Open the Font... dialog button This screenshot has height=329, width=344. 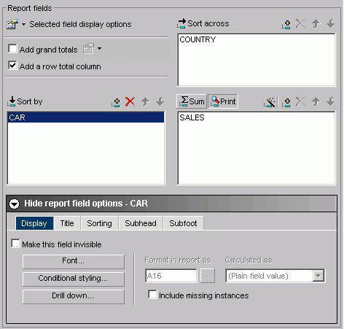[74, 261]
